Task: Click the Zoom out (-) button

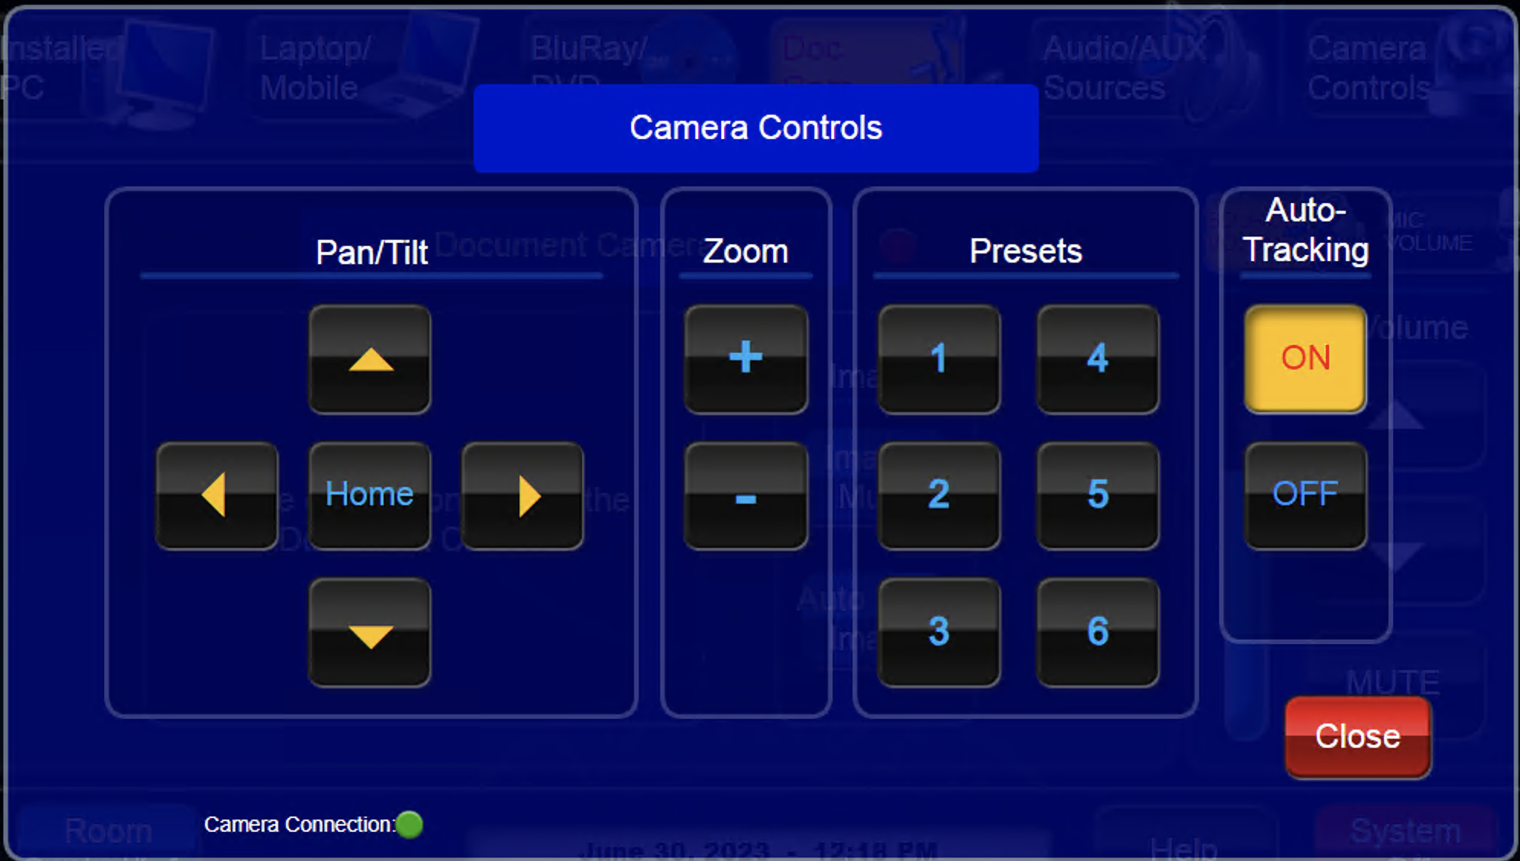Action: tap(745, 495)
